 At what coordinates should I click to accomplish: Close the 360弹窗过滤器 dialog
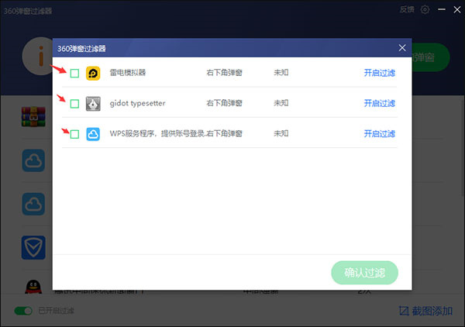click(x=402, y=48)
